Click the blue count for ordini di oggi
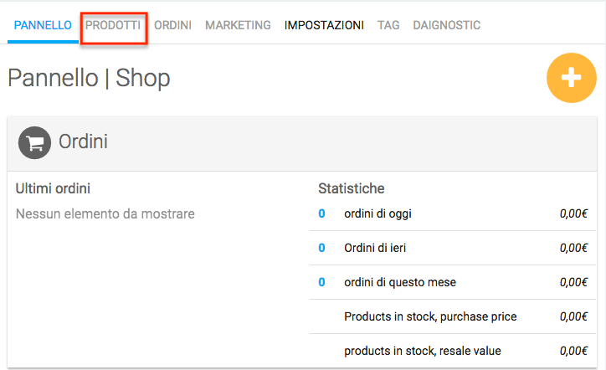 pos(321,214)
